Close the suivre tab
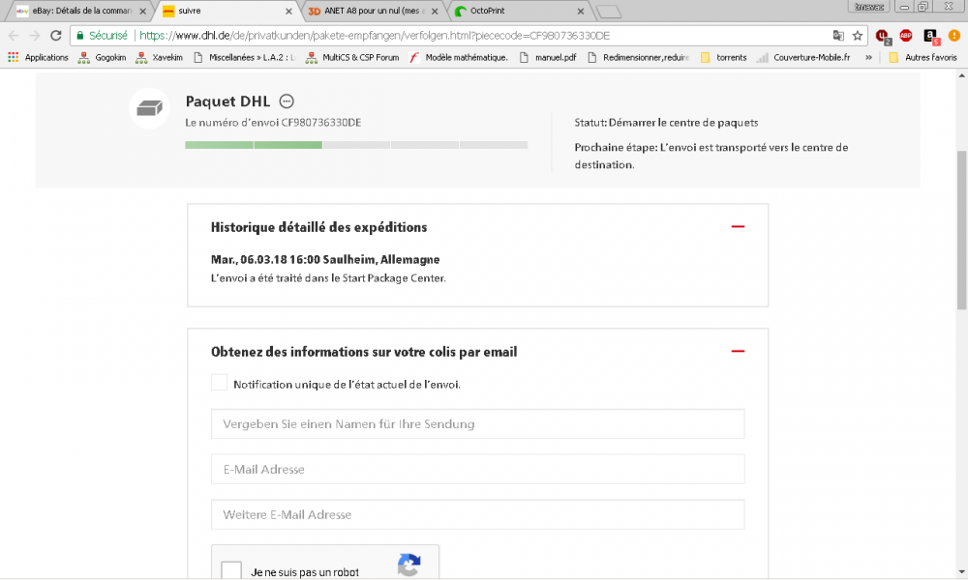Viewport: 968px width, 580px height. click(x=288, y=11)
